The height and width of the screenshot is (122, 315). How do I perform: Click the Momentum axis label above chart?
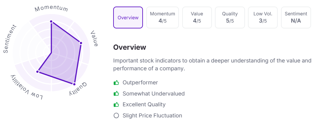(x=51, y=9)
